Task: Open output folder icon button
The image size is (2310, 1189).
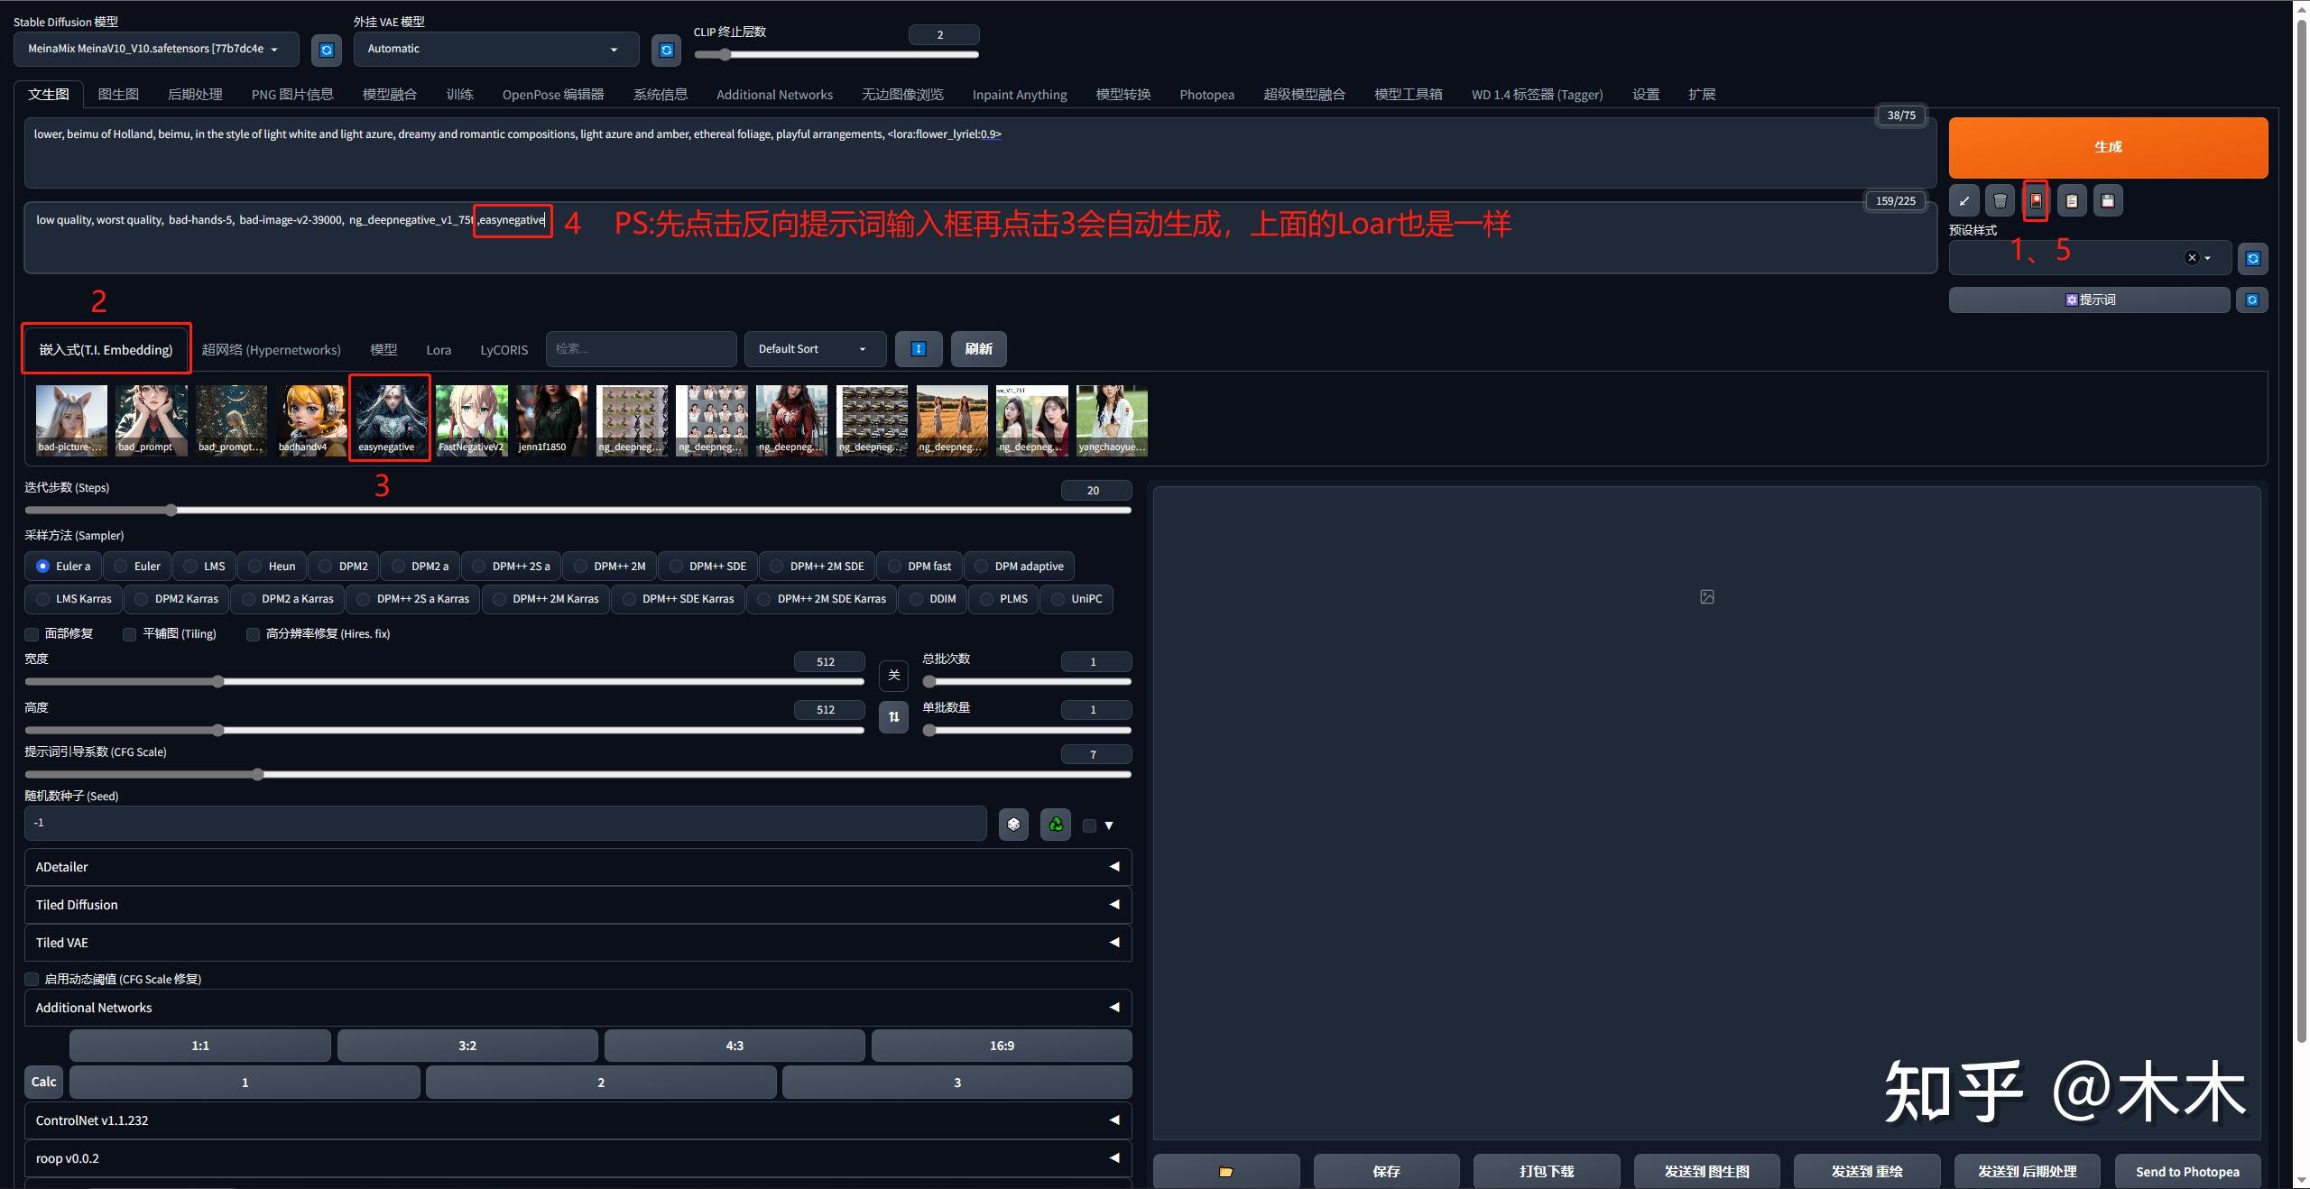Action: coord(1226,1171)
